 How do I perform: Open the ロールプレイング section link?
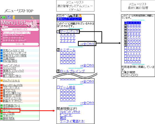pyautogui.click(x=72, y=71)
